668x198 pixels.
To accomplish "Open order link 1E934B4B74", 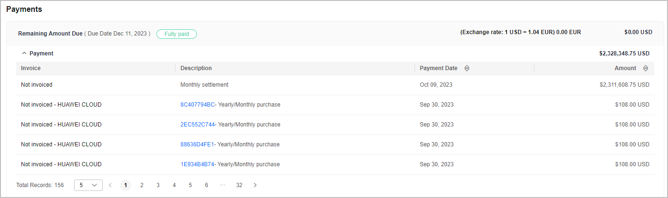I will click(198, 164).
